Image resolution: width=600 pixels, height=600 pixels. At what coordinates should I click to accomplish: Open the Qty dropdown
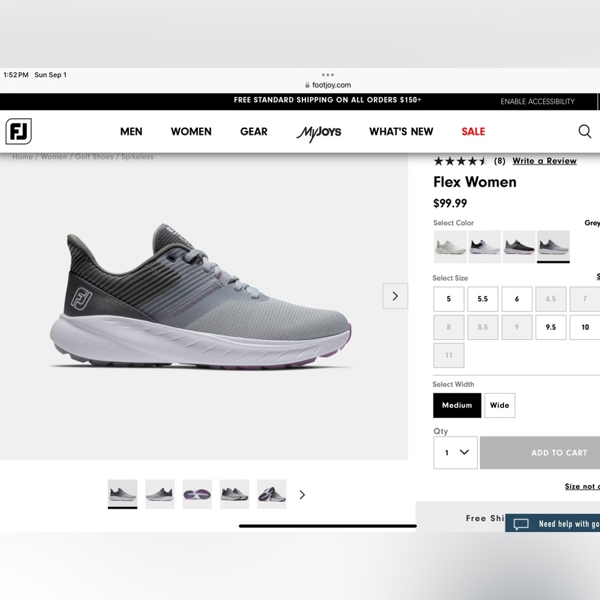(455, 452)
